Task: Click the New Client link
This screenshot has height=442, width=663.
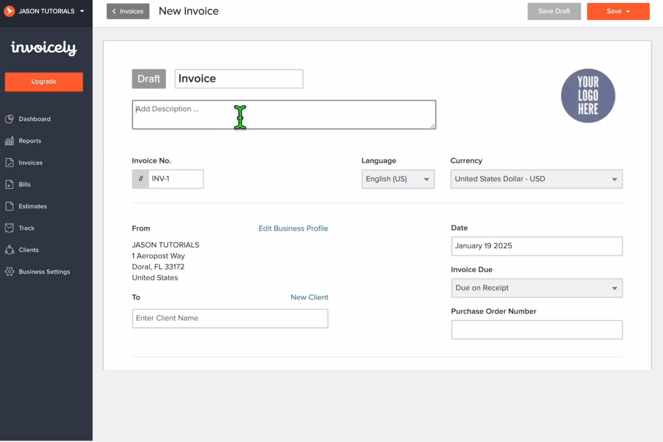Action: pyautogui.click(x=309, y=297)
